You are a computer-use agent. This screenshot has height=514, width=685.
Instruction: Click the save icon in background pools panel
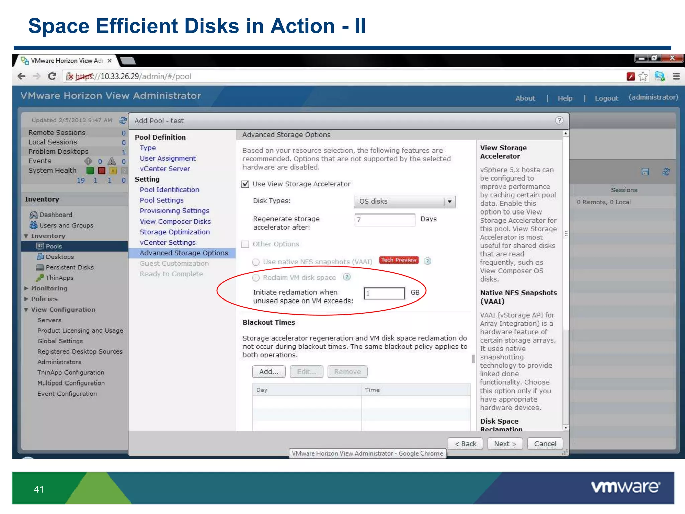tap(645, 172)
